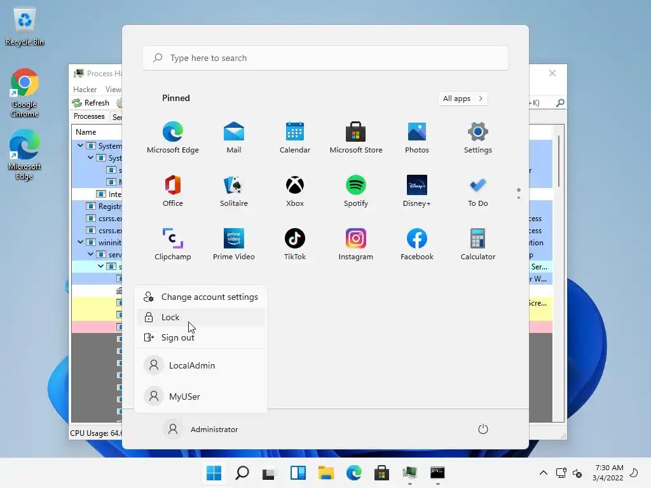Open the Recycle Bin desktop icon

click(x=25, y=27)
